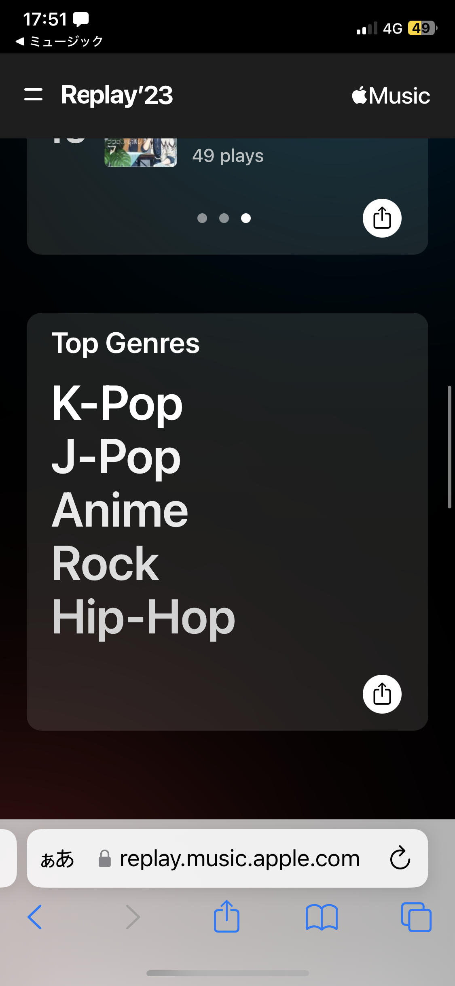Tap the album artwork thumbnail

[141, 153]
